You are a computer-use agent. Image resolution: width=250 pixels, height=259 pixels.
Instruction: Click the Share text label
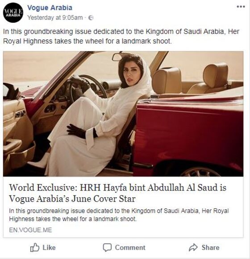(210, 247)
